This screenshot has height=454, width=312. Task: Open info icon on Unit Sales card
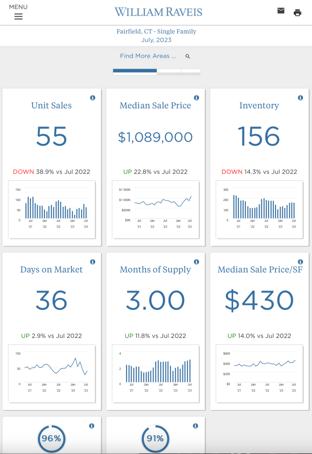coord(93,98)
